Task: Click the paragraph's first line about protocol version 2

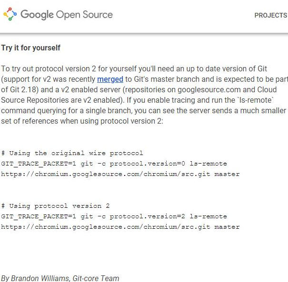Action: [x=134, y=69]
